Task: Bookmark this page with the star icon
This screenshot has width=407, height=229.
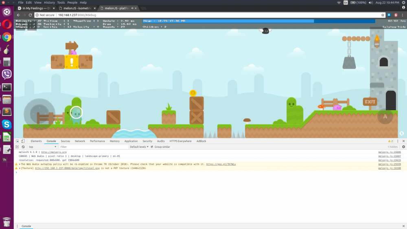Action: point(383,15)
